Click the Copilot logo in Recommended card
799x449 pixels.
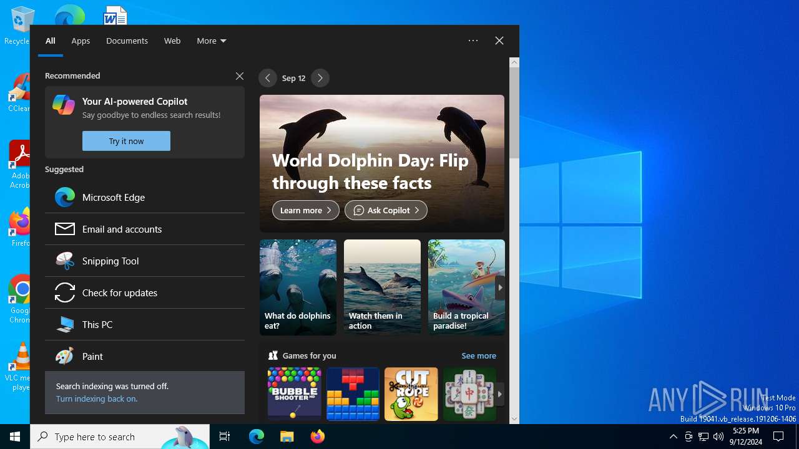pos(64,105)
